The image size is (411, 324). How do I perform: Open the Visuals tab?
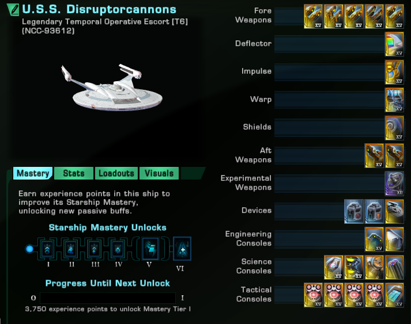[x=159, y=173]
